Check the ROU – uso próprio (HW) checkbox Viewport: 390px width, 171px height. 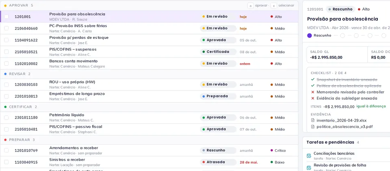click(x=6, y=85)
